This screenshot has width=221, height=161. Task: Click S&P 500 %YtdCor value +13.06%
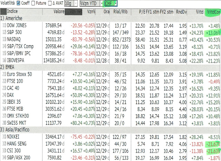coord(213,33)
